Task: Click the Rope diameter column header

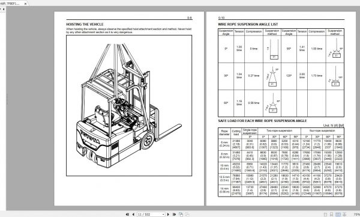Action: click(224, 133)
